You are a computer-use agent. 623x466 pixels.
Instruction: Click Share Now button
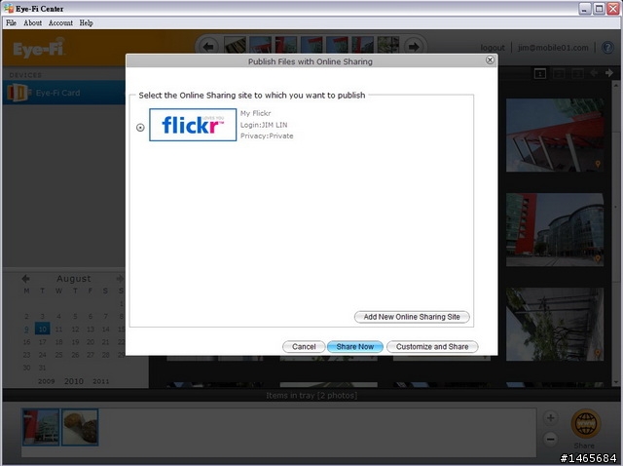tap(354, 347)
